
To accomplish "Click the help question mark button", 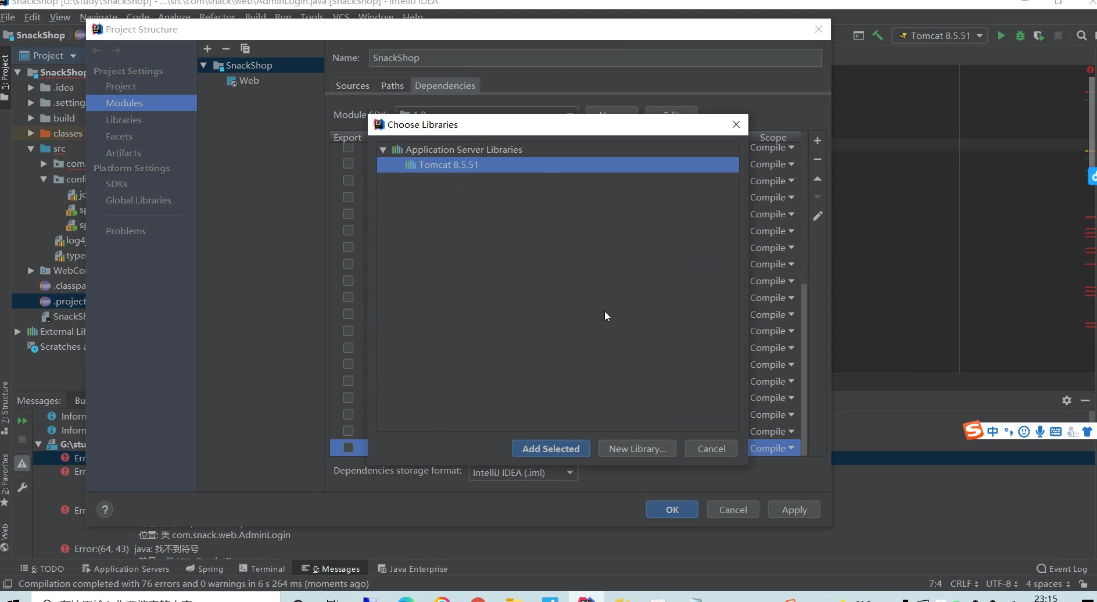I will point(105,510).
